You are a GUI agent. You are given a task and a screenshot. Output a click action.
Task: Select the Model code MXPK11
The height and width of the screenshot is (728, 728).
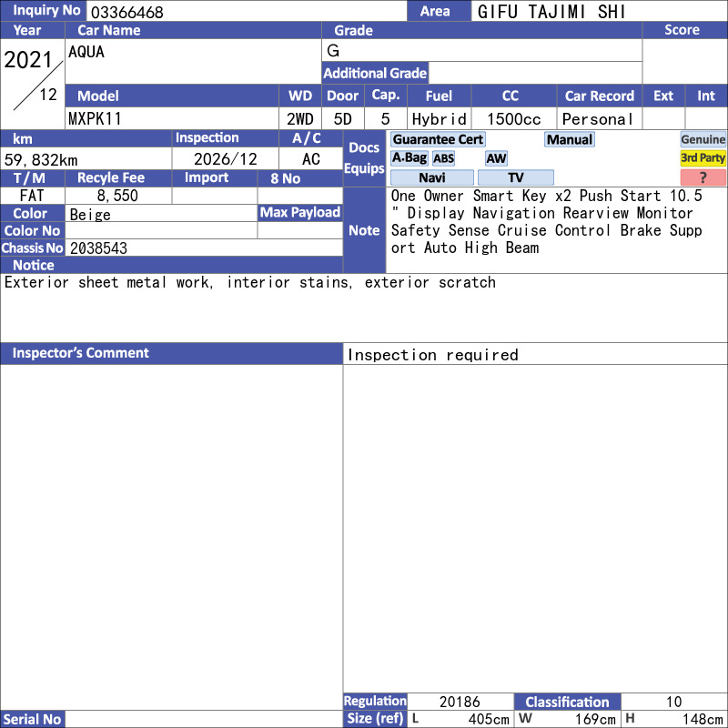click(x=96, y=119)
